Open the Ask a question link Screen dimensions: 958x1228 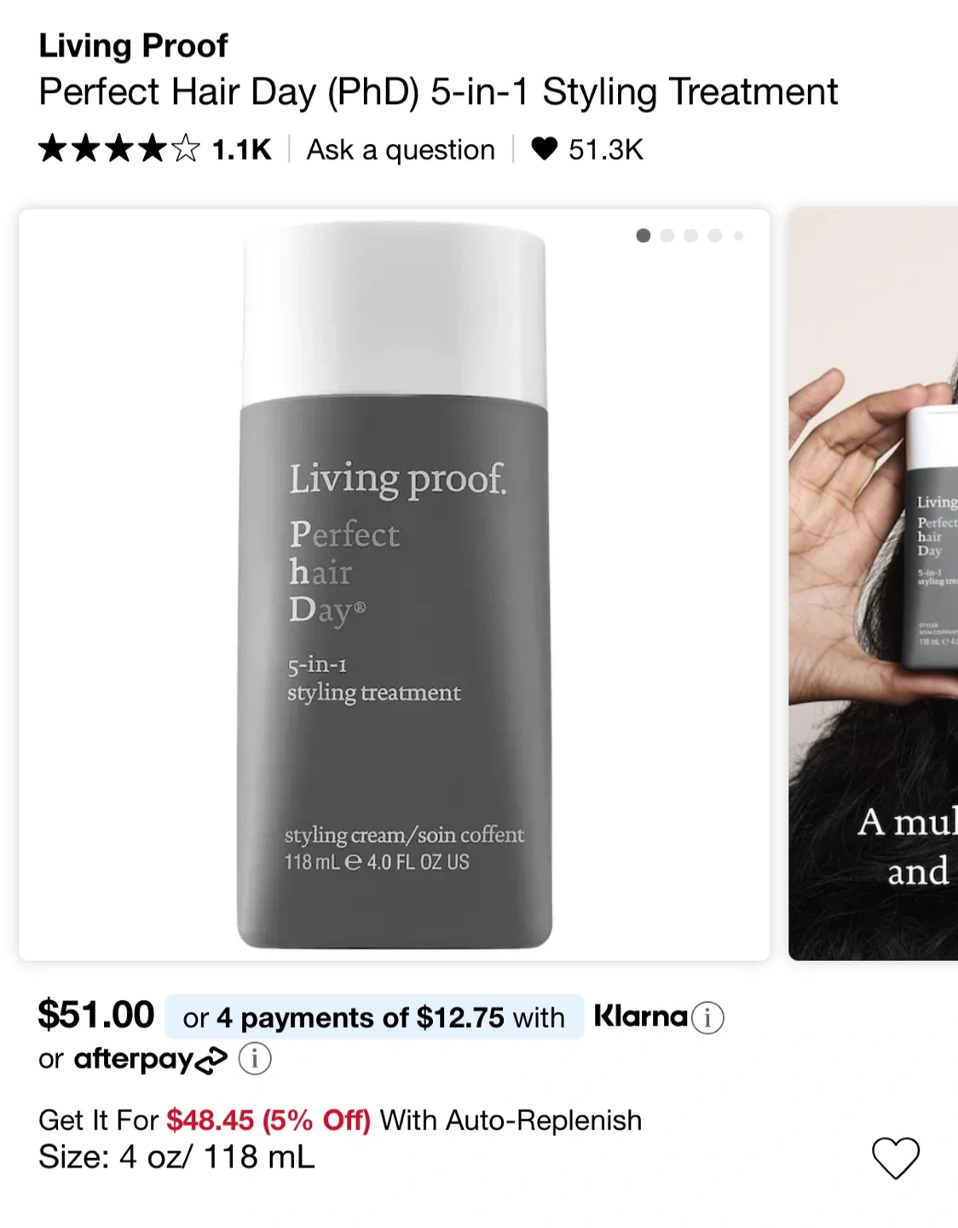coord(401,149)
